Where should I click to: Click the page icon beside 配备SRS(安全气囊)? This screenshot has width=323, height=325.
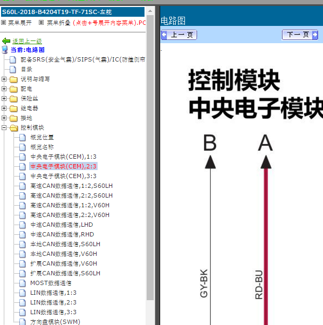point(13,60)
